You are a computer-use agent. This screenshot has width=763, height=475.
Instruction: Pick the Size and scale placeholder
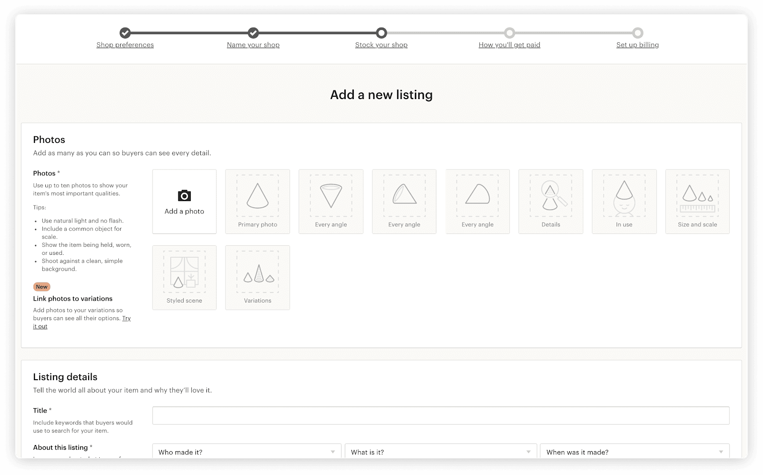697,202
